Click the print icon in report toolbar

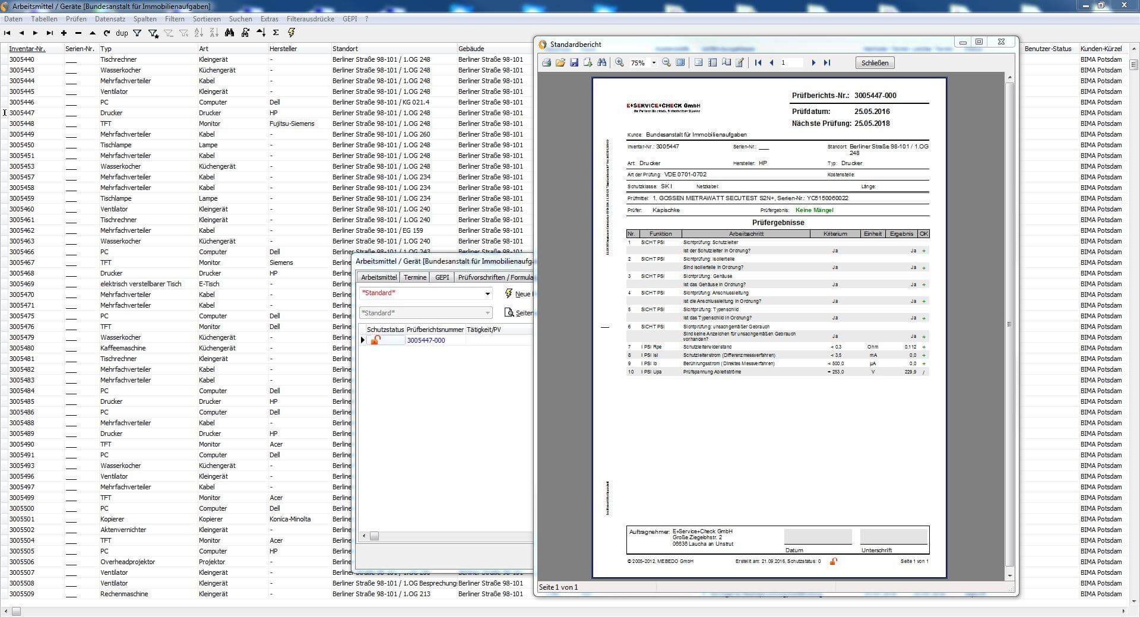click(546, 63)
